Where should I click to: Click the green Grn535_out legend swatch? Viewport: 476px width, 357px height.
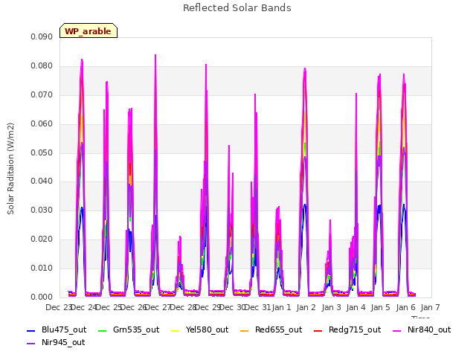pos(103,330)
